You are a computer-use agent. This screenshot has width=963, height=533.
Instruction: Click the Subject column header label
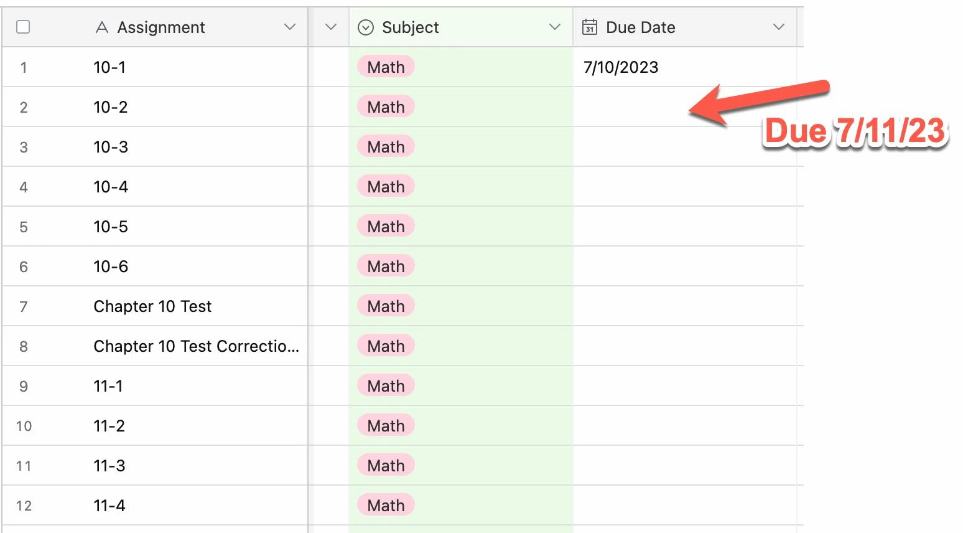(x=410, y=27)
